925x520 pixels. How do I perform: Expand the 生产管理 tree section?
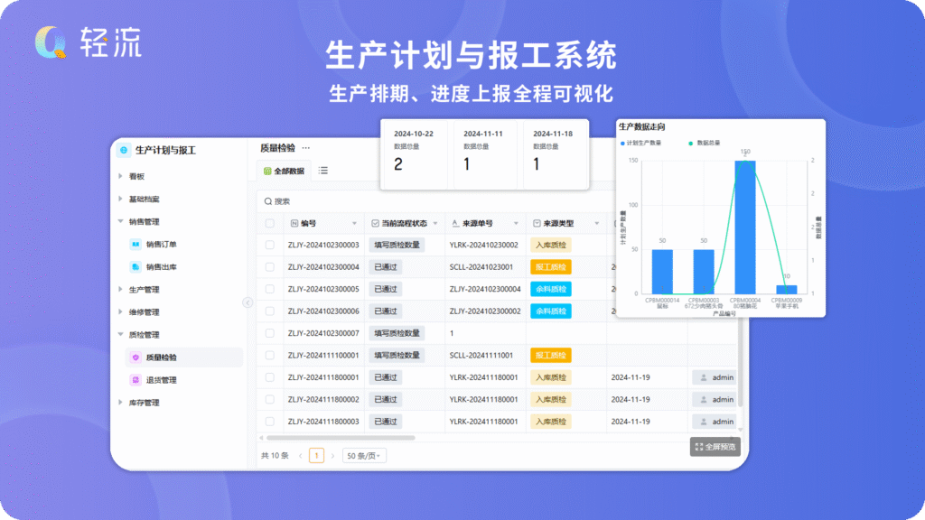click(120, 290)
